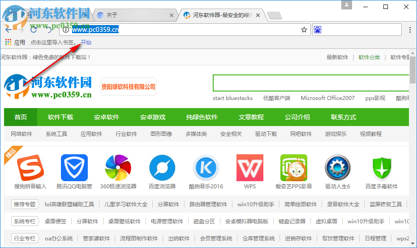Open site info icon in address bar

[66, 30]
